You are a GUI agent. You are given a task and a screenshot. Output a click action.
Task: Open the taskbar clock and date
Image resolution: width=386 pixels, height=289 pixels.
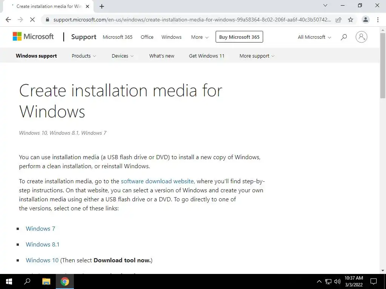click(354, 281)
